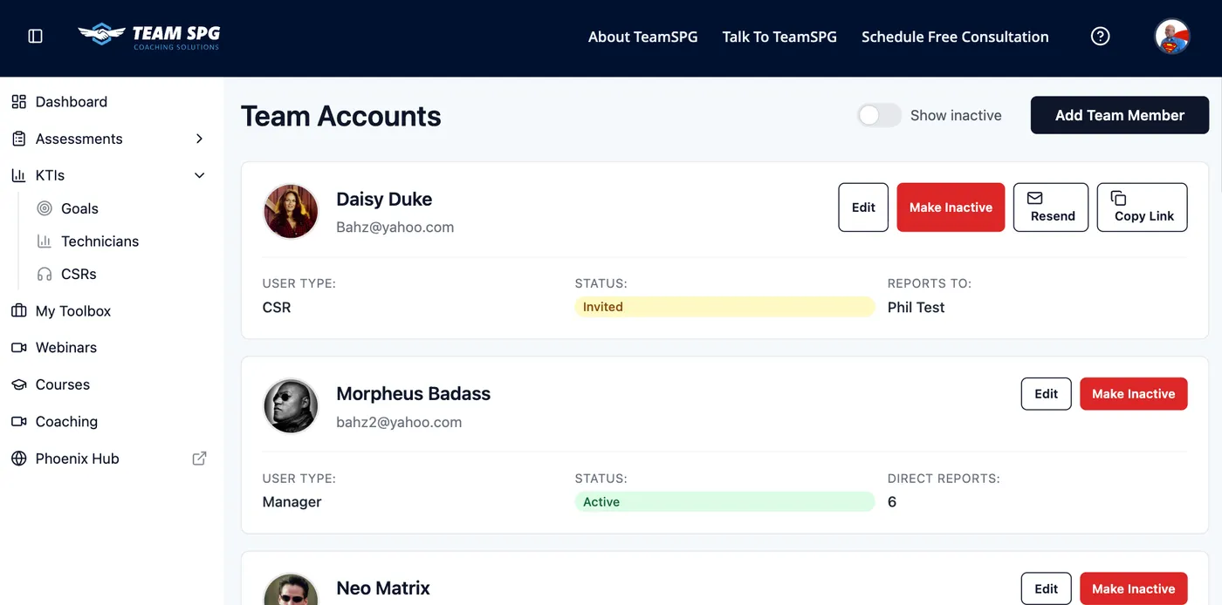Viewport: 1222px width, 605px height.
Task: Make Daisy Duke inactive
Action: (x=951, y=207)
